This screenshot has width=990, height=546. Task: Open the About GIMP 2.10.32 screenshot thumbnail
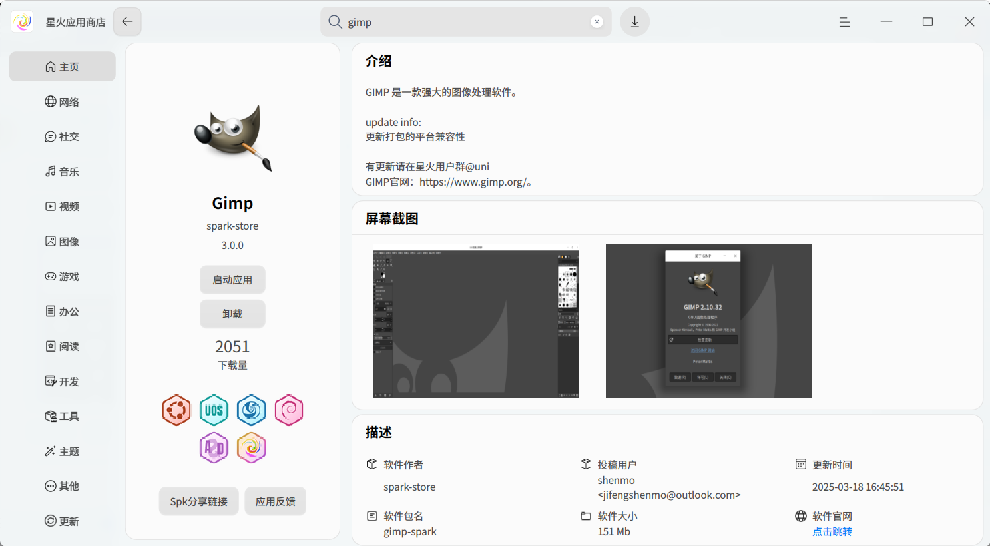pos(709,321)
